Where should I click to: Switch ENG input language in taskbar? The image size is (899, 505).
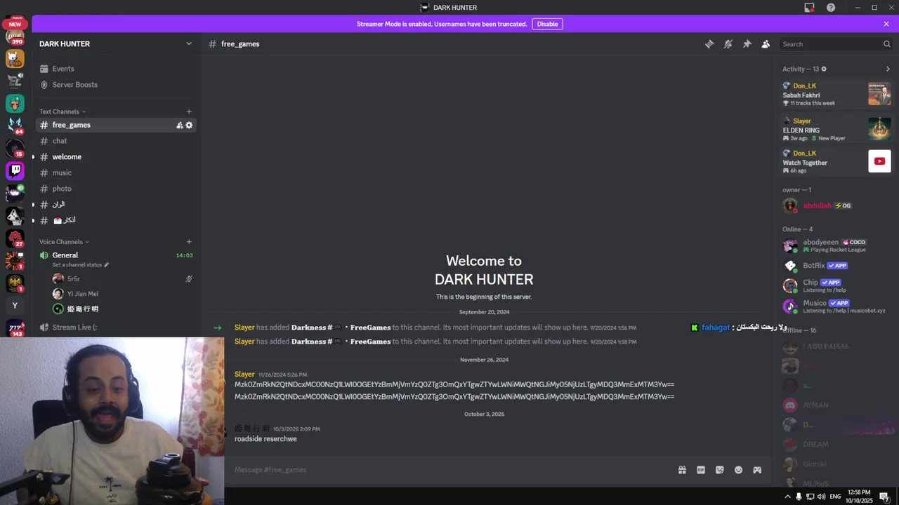click(x=835, y=497)
